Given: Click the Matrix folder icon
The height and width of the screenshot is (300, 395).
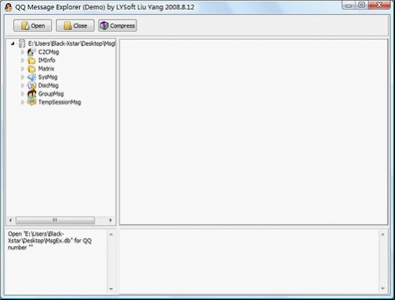Looking at the screenshot, I should 32,69.
